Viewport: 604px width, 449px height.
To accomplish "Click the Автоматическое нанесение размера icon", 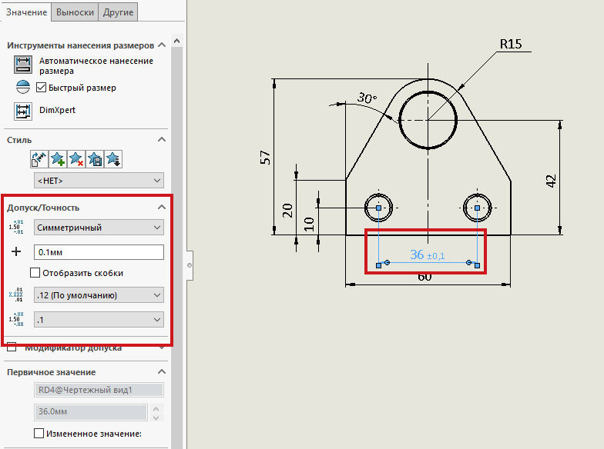I will point(23,65).
